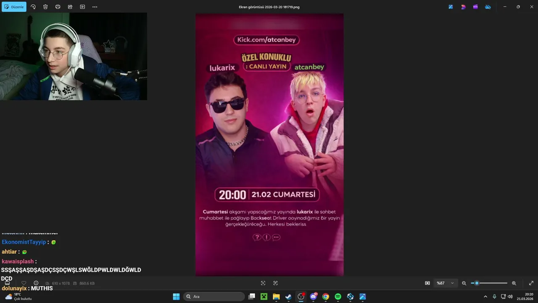Open Clipchamp icon in title bar
This screenshot has height=303, width=538.
[x=475, y=7]
